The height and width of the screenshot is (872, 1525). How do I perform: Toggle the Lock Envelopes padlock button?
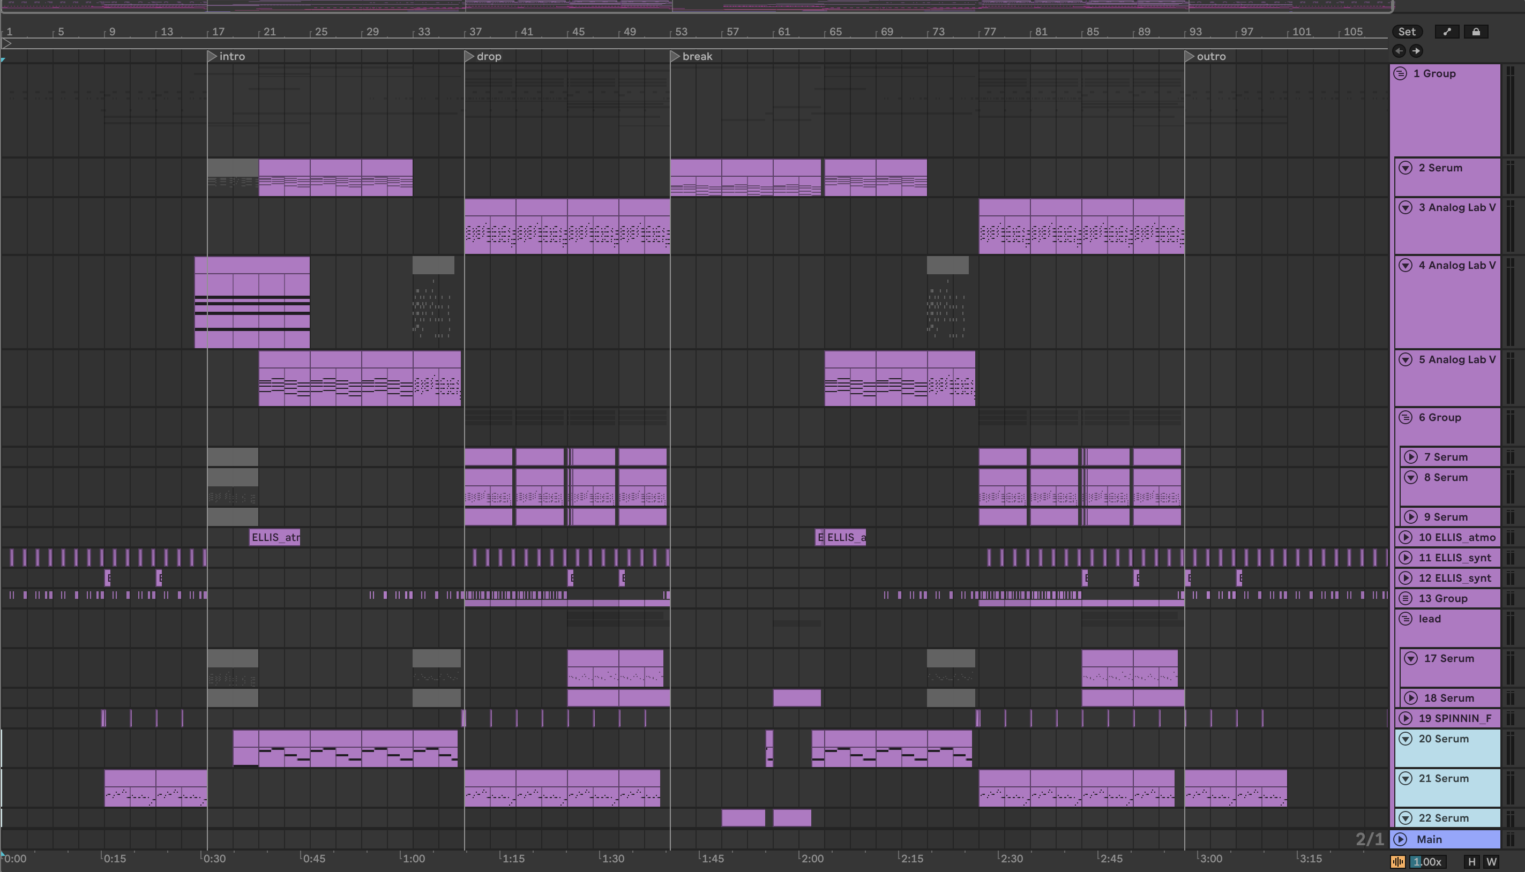click(x=1476, y=32)
